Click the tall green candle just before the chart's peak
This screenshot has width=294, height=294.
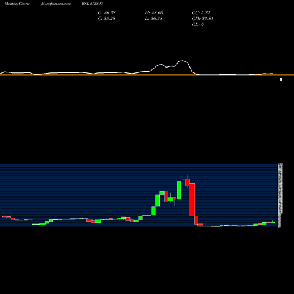pos(179,190)
